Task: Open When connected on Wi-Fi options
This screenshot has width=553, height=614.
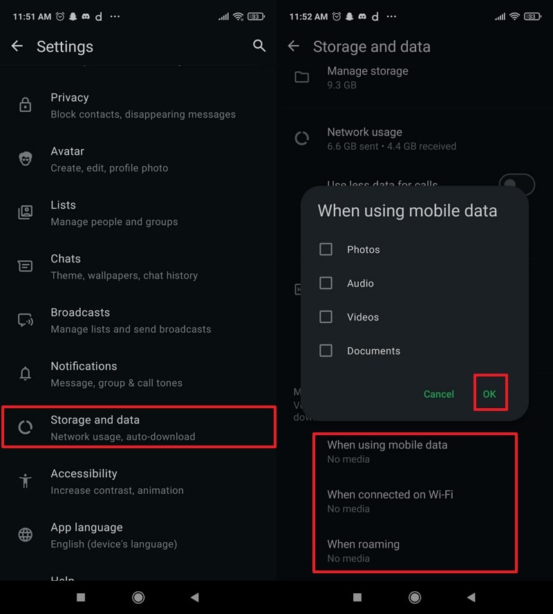Action: click(x=390, y=501)
